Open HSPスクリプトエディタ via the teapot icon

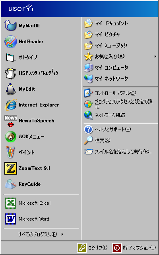[10, 73]
